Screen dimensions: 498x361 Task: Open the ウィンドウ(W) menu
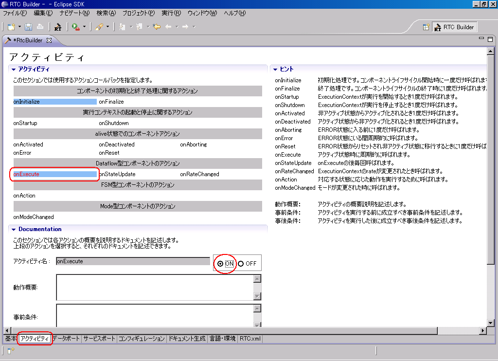click(x=202, y=13)
